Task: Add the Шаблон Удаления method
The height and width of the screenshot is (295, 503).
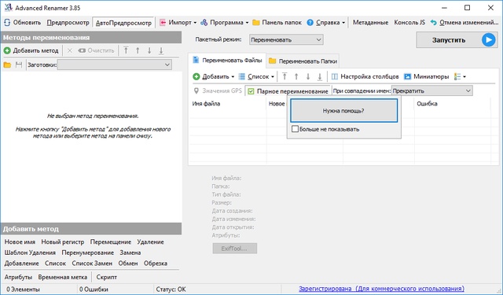Action: coord(30,253)
